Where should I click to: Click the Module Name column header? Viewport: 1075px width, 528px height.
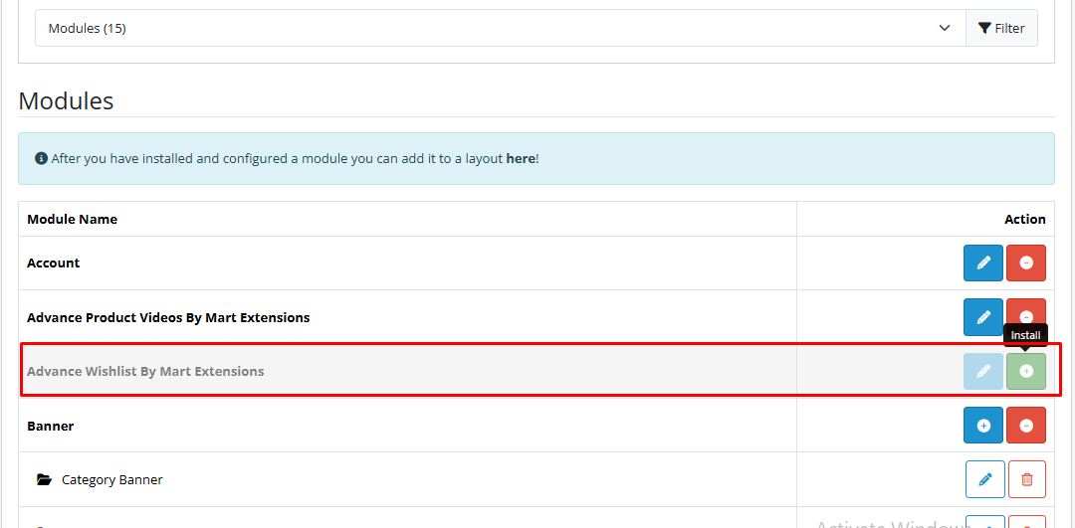click(x=72, y=219)
